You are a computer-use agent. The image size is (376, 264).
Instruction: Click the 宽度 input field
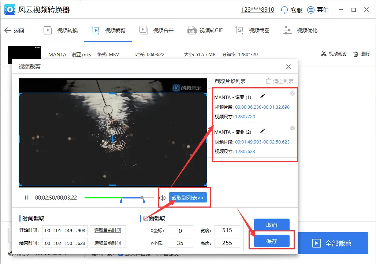(x=227, y=230)
